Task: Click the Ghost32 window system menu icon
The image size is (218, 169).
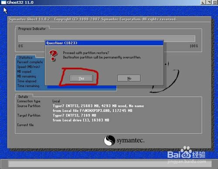Action: click(x=3, y=3)
